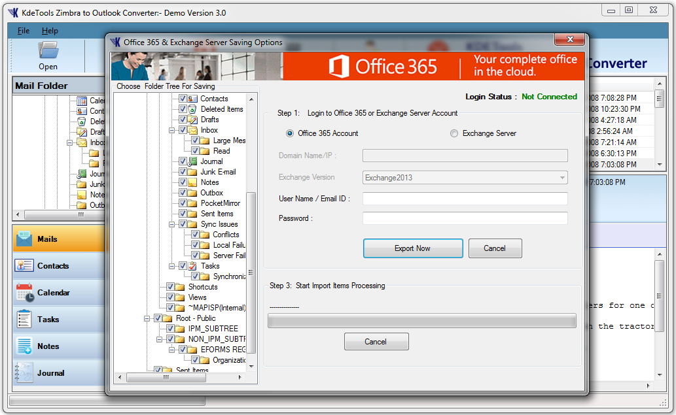Screen dimensions: 676x415
Task: Select the Exchange Server radio button
Action: click(x=454, y=133)
